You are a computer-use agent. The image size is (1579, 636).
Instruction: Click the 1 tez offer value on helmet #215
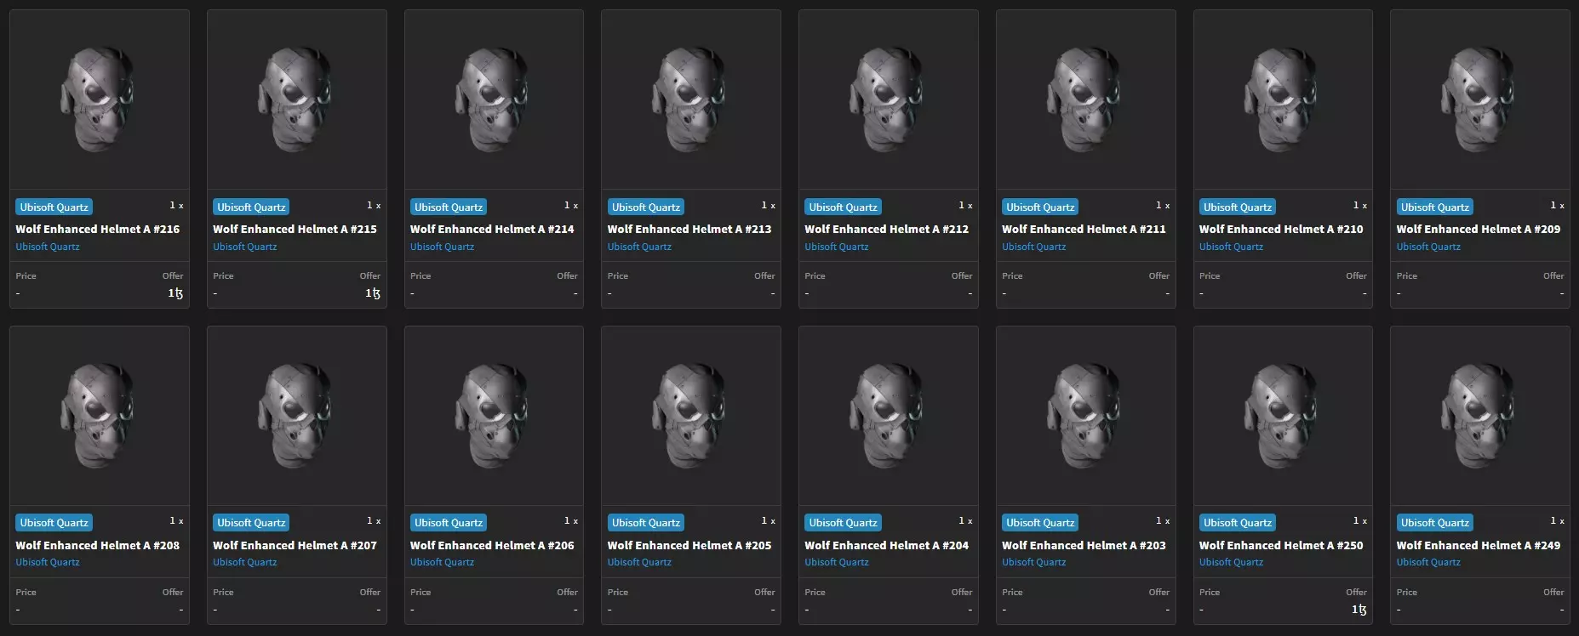pyautogui.click(x=373, y=293)
